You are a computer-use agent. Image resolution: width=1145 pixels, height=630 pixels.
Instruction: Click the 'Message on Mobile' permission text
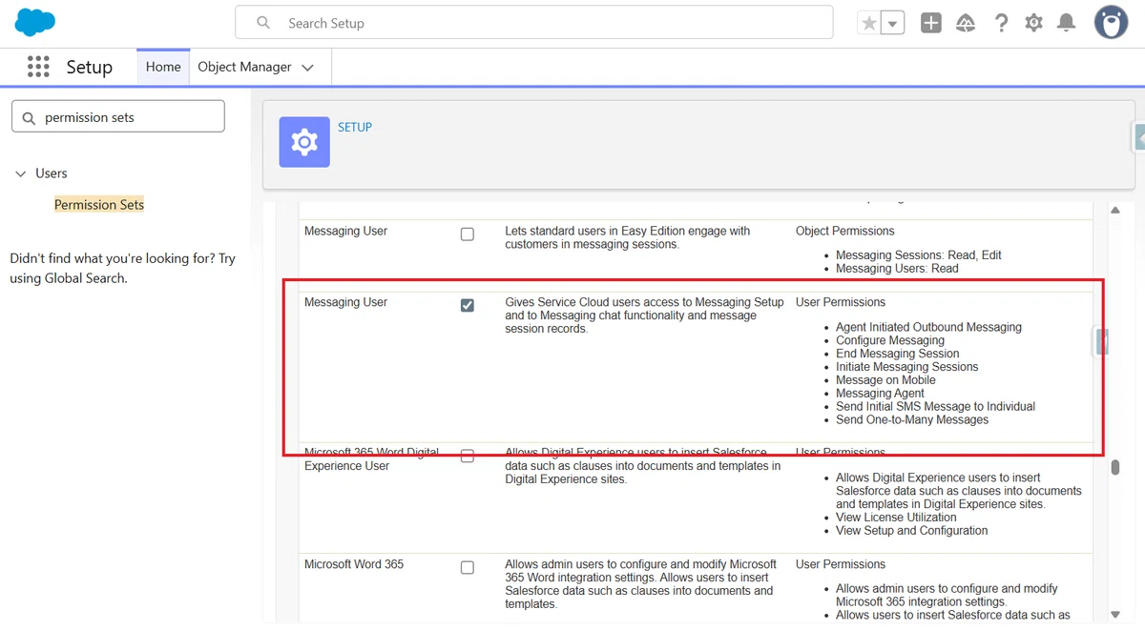(x=885, y=380)
